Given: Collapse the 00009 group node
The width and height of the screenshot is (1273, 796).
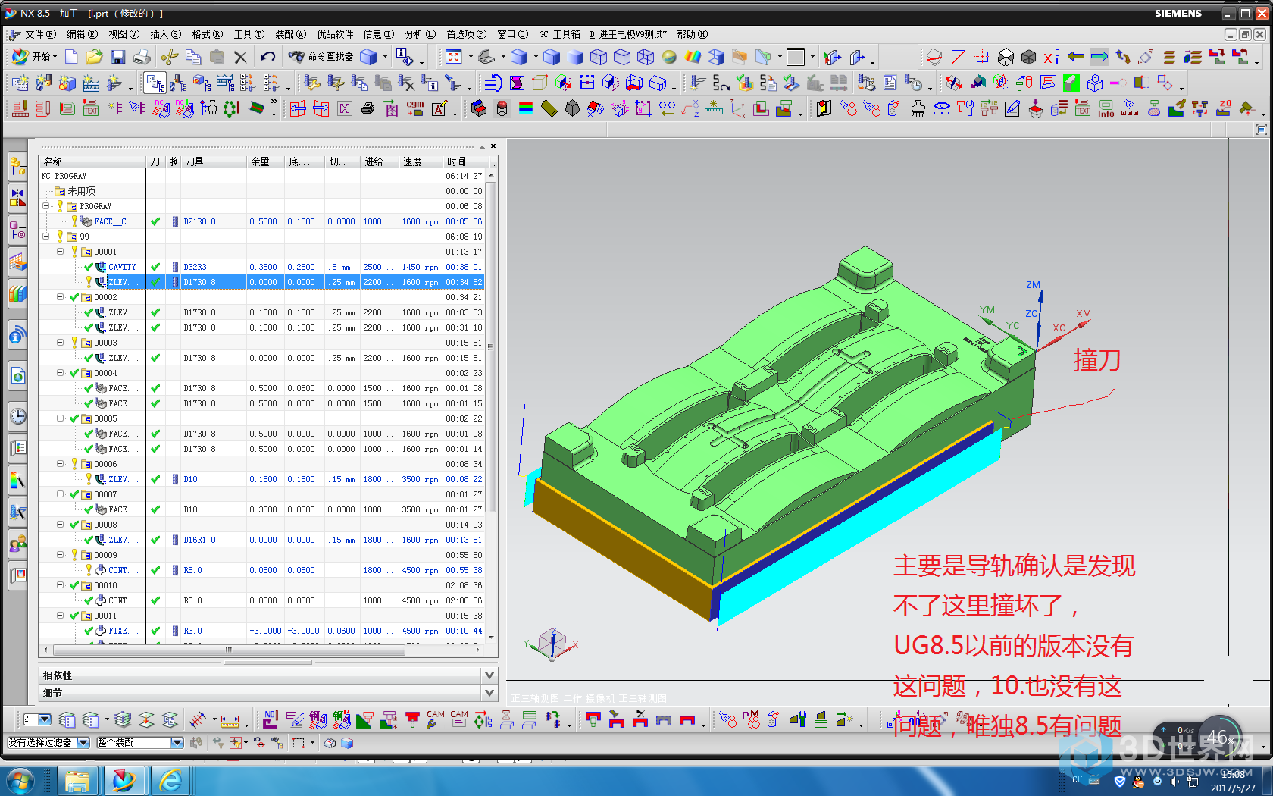Looking at the screenshot, I should [x=61, y=555].
